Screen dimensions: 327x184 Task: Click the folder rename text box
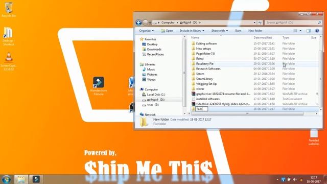click(201, 109)
